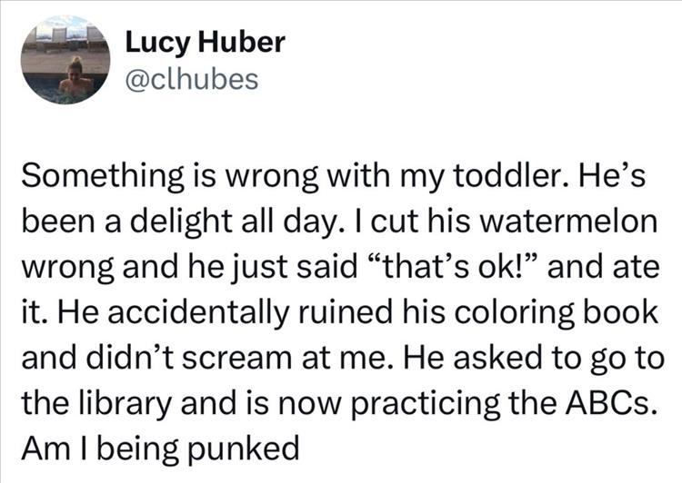Click the word "asked" in the tweet
The width and height of the screenshot is (682, 483).
pos(468,352)
